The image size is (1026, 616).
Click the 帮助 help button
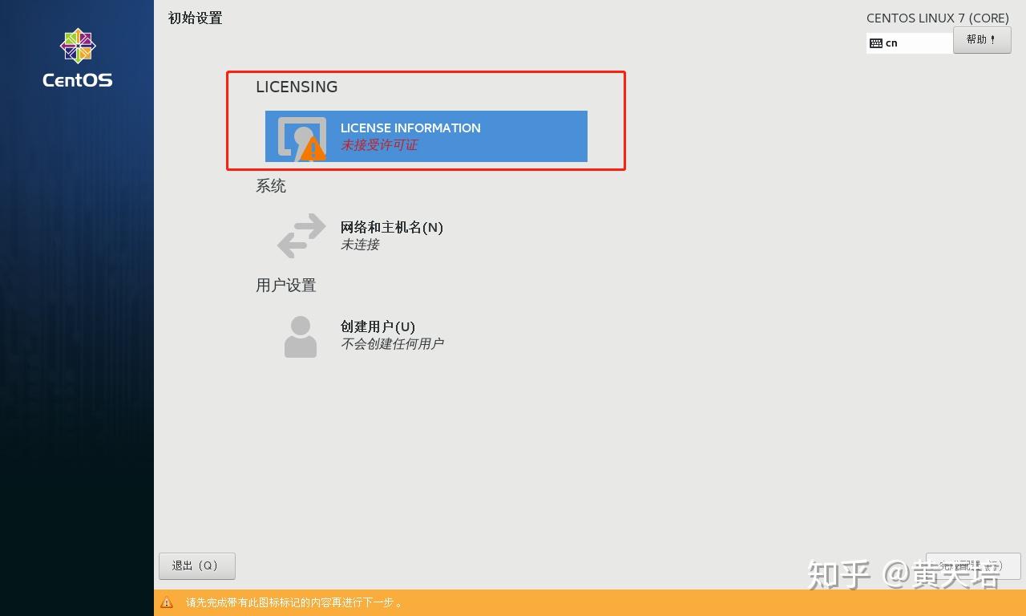point(982,40)
